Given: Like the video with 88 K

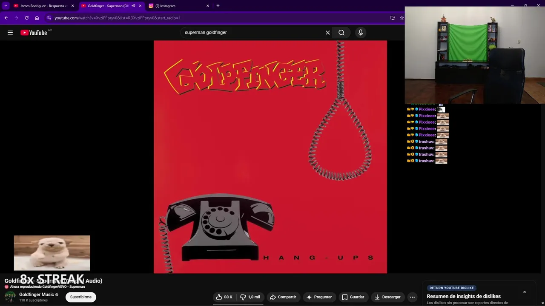Looking at the screenshot, I should [x=224, y=297].
